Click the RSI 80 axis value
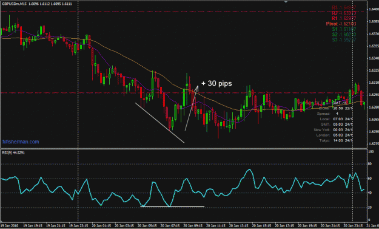Viewport: 379px width, 229px height. [370, 164]
